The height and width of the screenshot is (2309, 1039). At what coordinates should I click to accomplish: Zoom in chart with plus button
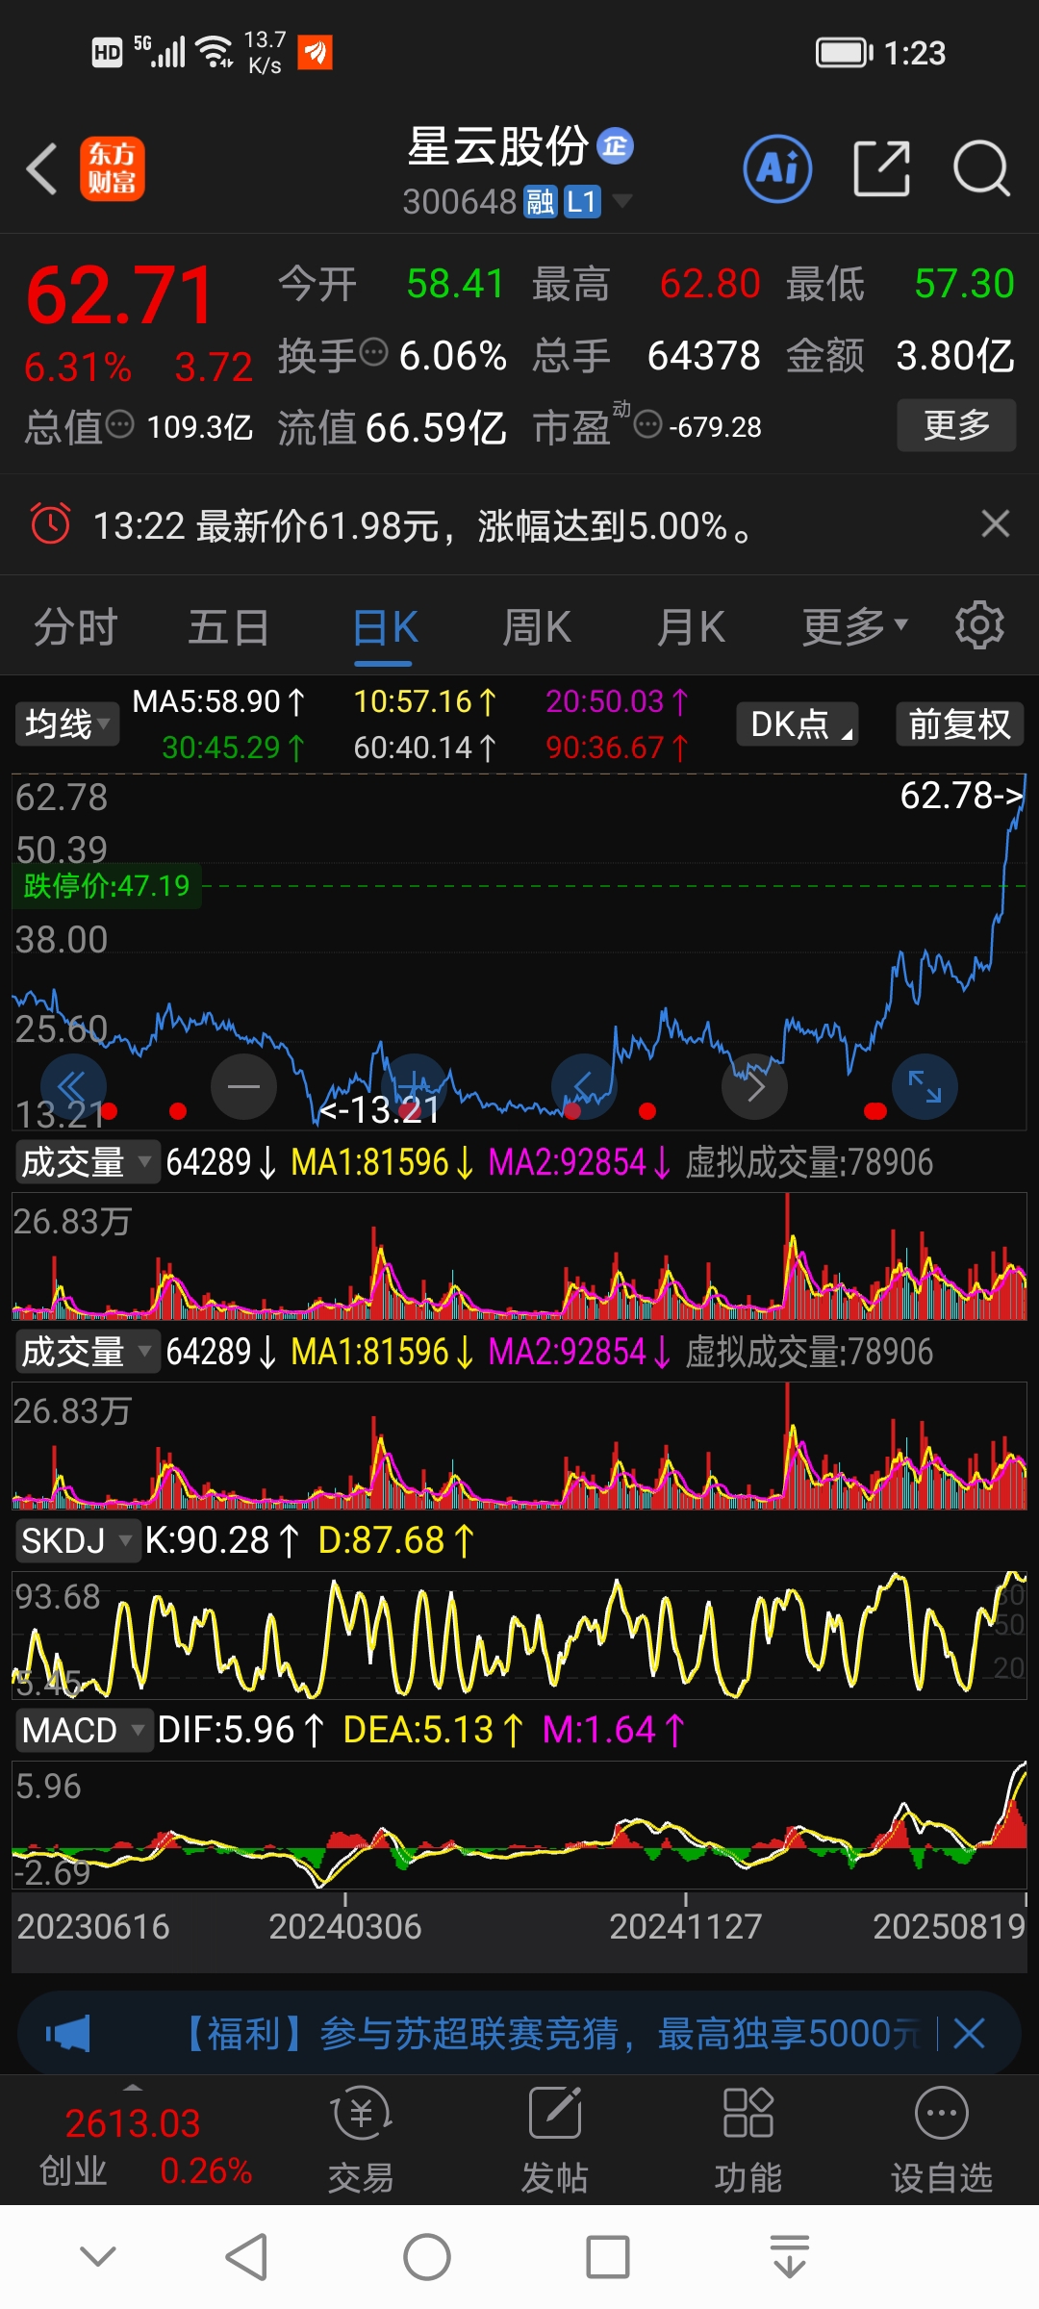(x=414, y=1087)
